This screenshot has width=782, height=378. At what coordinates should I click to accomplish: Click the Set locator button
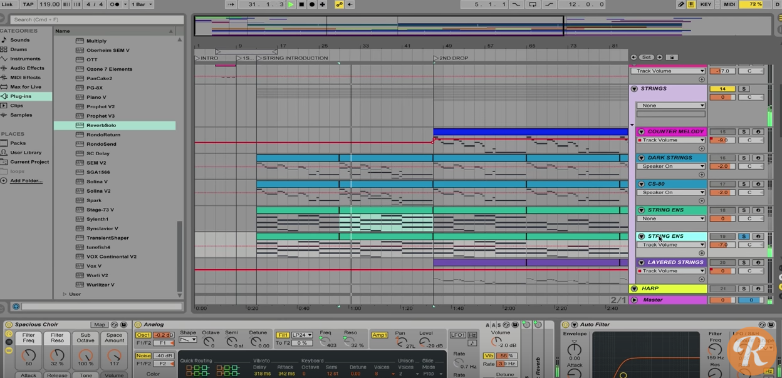coord(646,58)
